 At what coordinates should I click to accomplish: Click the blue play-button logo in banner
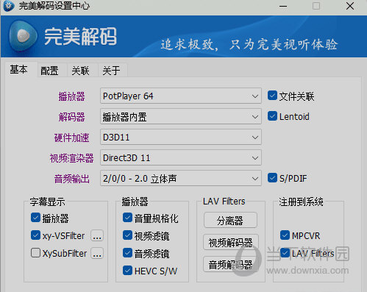[x=23, y=36]
